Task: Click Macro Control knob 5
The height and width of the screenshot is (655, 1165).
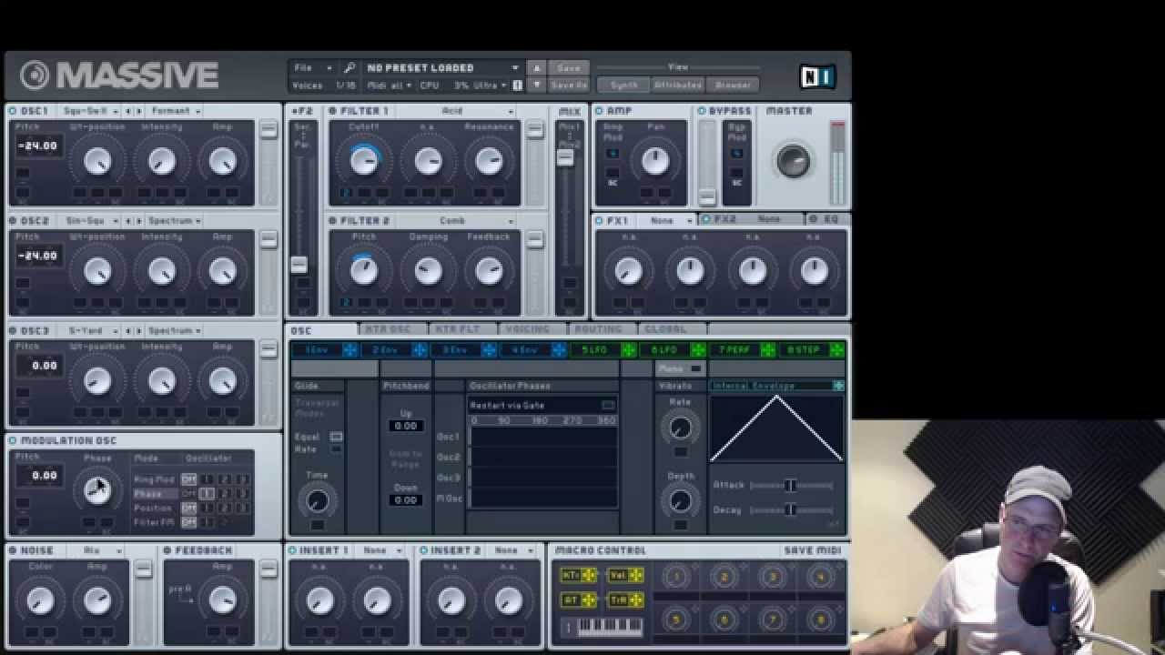Action: click(x=676, y=620)
